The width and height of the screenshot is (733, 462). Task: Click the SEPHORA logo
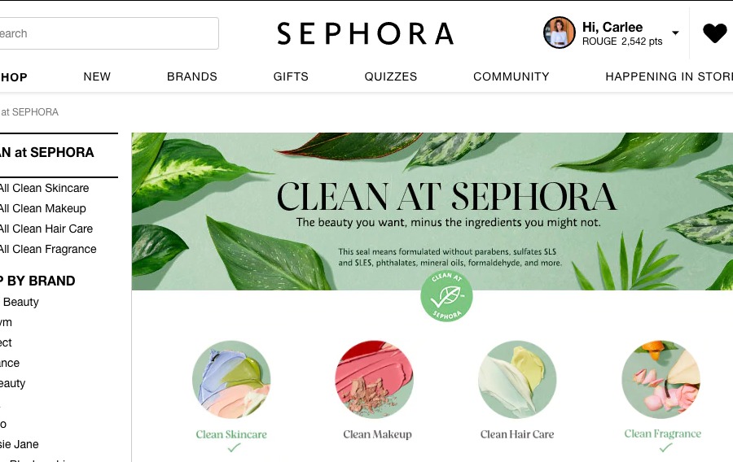pos(366,33)
